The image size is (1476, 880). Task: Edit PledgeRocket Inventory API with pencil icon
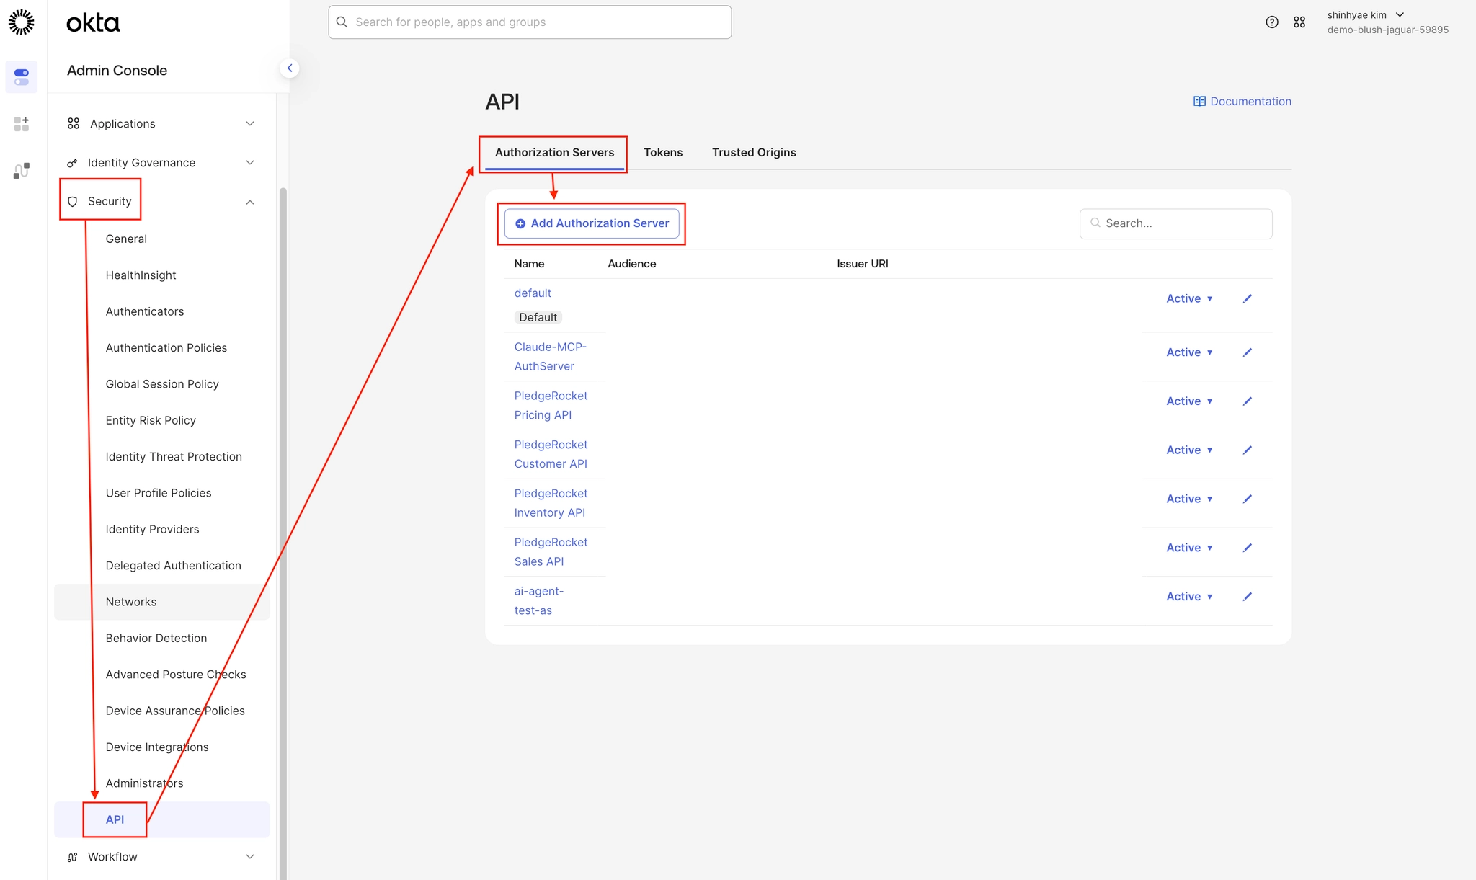(x=1248, y=499)
